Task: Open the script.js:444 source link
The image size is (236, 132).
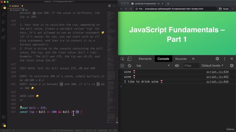Action: coord(217,82)
